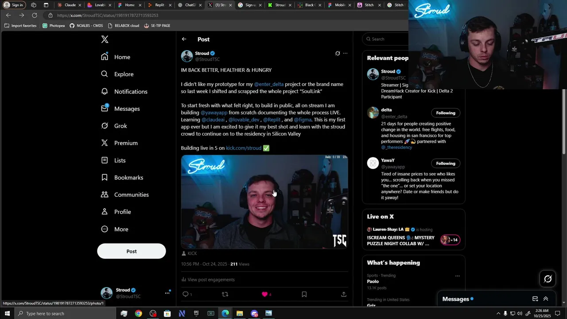Repost this post
The width and height of the screenshot is (567, 319).
(x=225, y=294)
